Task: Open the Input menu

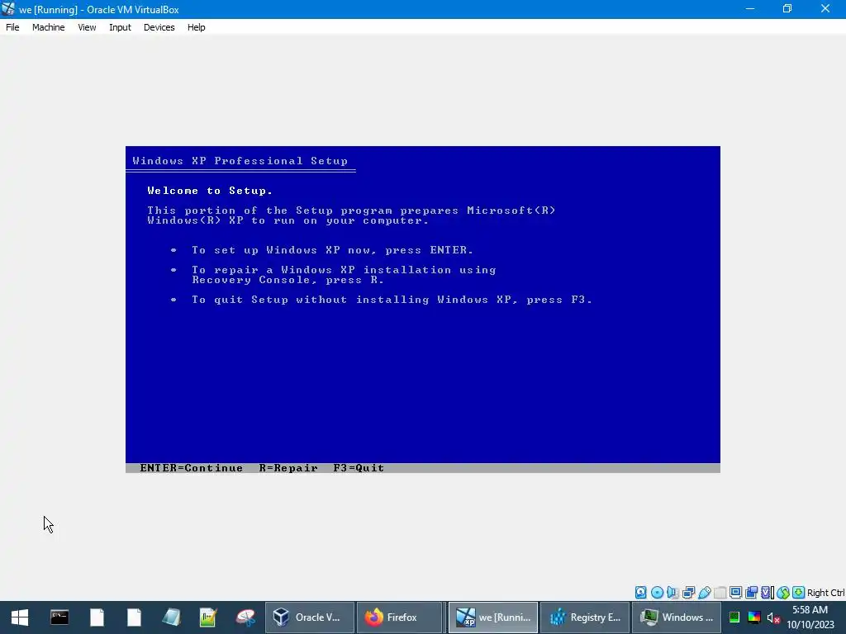Action: tap(120, 27)
